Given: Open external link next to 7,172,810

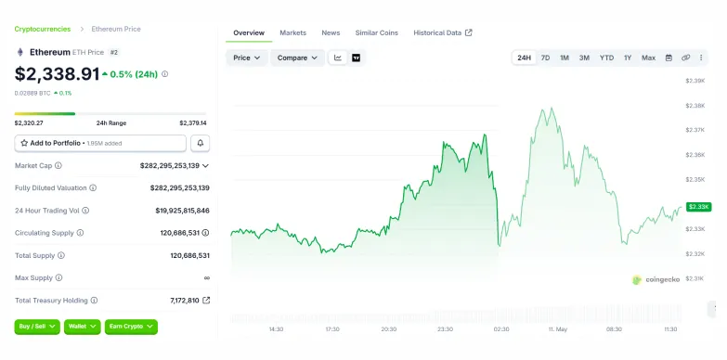Looking at the screenshot, I should 206,301.
